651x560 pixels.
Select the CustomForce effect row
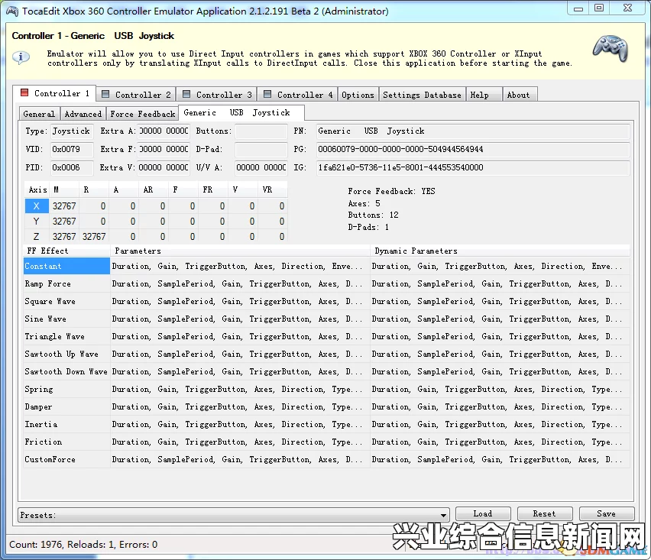(327, 460)
